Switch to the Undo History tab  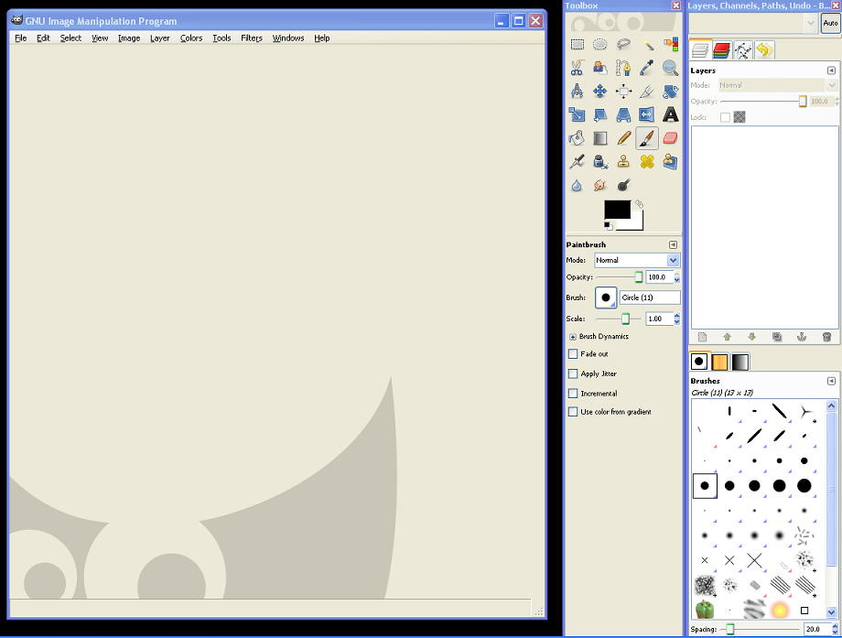coord(765,50)
